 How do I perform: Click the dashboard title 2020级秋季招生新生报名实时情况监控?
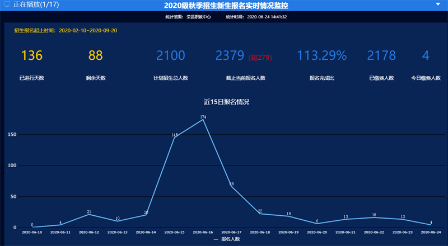(226, 6)
